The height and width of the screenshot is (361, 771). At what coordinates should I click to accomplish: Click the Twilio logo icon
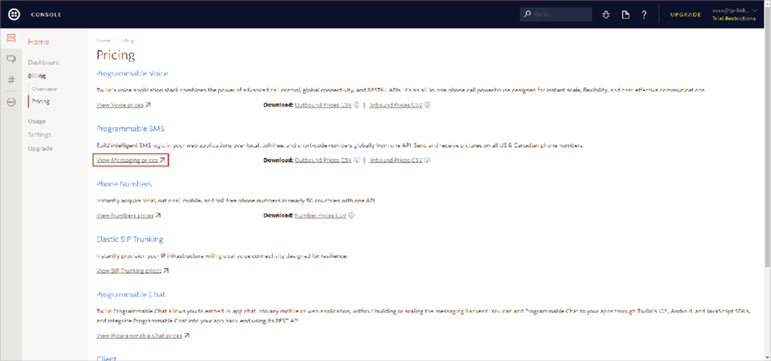click(14, 14)
